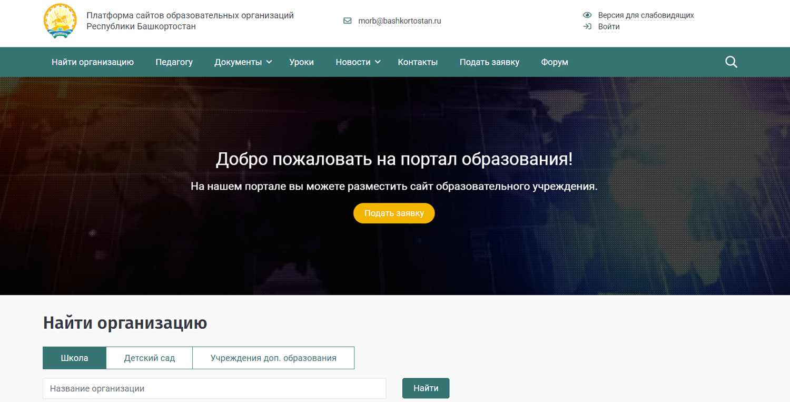Click the Bashkortostan coat of arms logo

pyautogui.click(x=60, y=21)
